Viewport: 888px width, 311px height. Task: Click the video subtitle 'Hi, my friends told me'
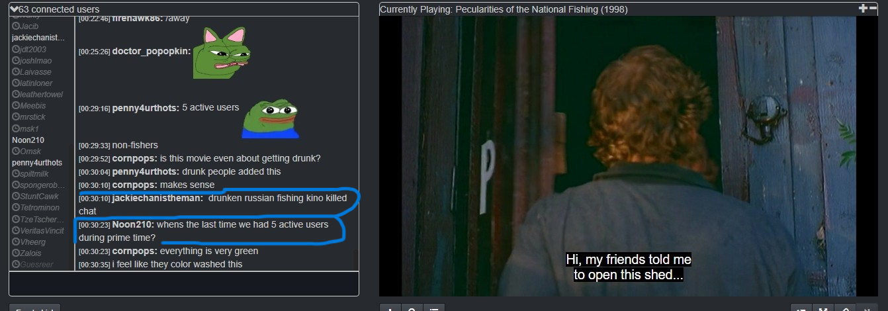(x=628, y=260)
